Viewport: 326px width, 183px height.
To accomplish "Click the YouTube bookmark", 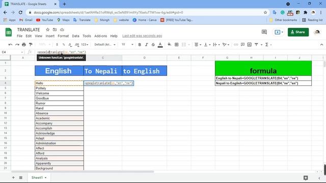I will click(x=44, y=20).
